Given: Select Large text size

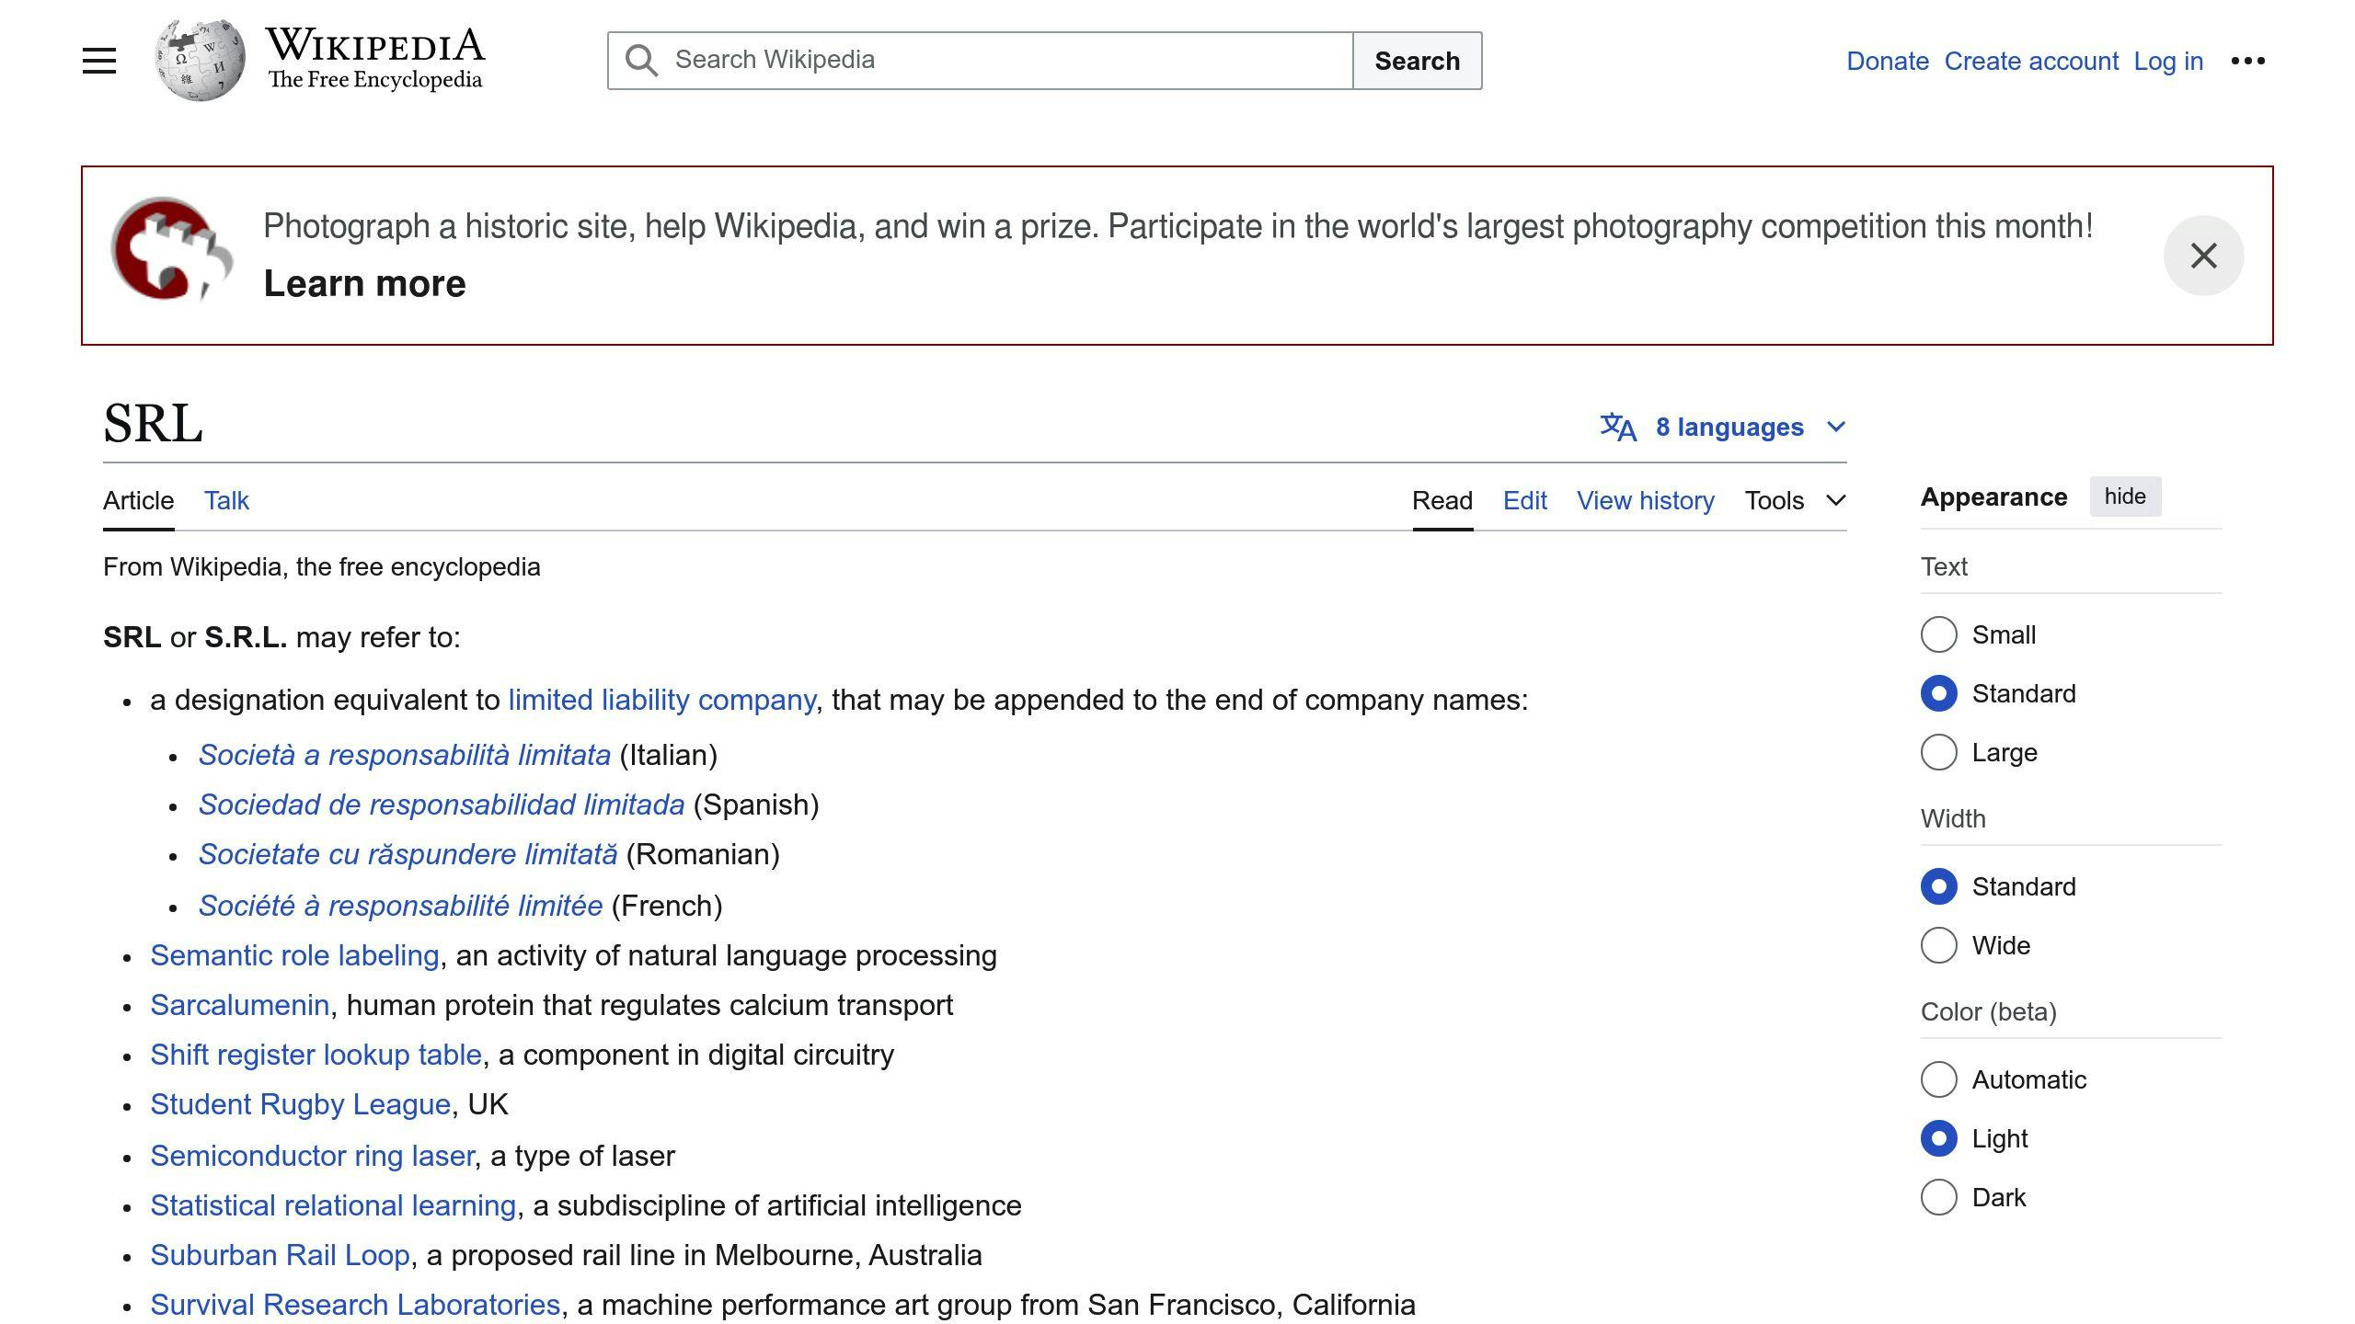Looking at the screenshot, I should (x=1938, y=752).
